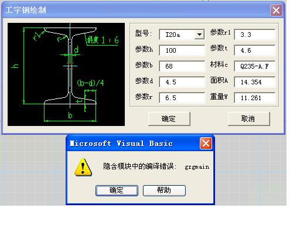Click the yellow warning icon

click(83, 168)
